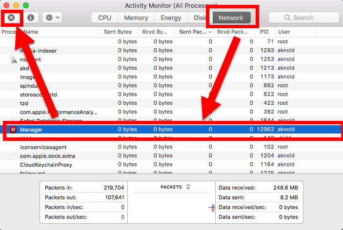
Task: Click the magnifying glass search icon
Action: point(288,18)
